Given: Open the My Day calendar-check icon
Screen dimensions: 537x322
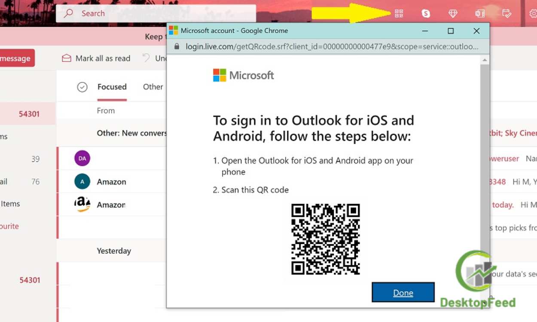Looking at the screenshot, I should [x=507, y=13].
